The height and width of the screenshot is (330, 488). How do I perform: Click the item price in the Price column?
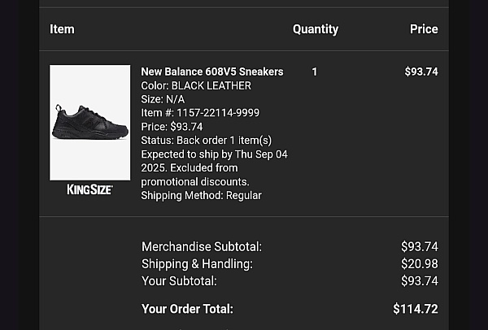tap(421, 72)
